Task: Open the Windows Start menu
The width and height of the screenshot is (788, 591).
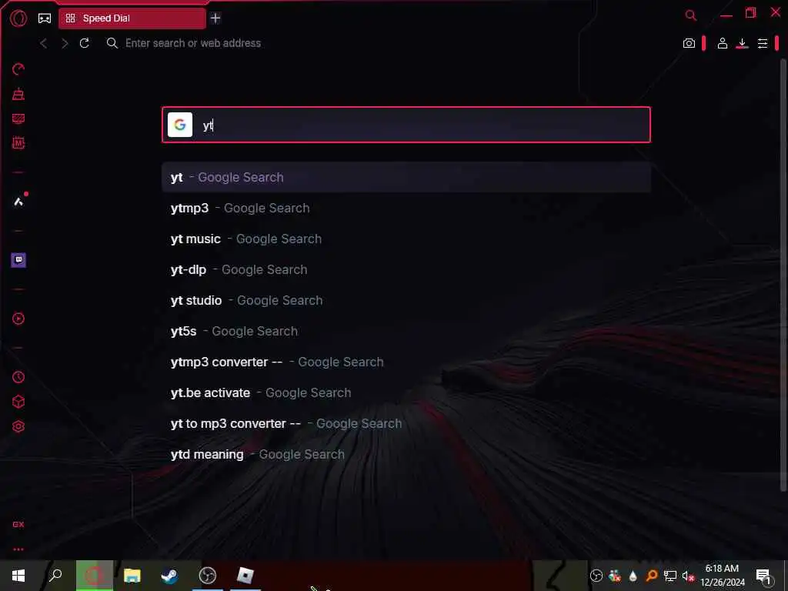Action: pyautogui.click(x=18, y=576)
